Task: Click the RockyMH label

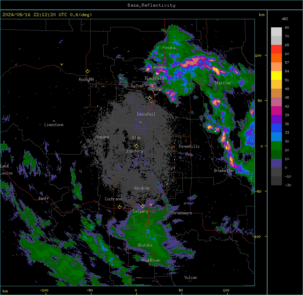Action: (86, 80)
